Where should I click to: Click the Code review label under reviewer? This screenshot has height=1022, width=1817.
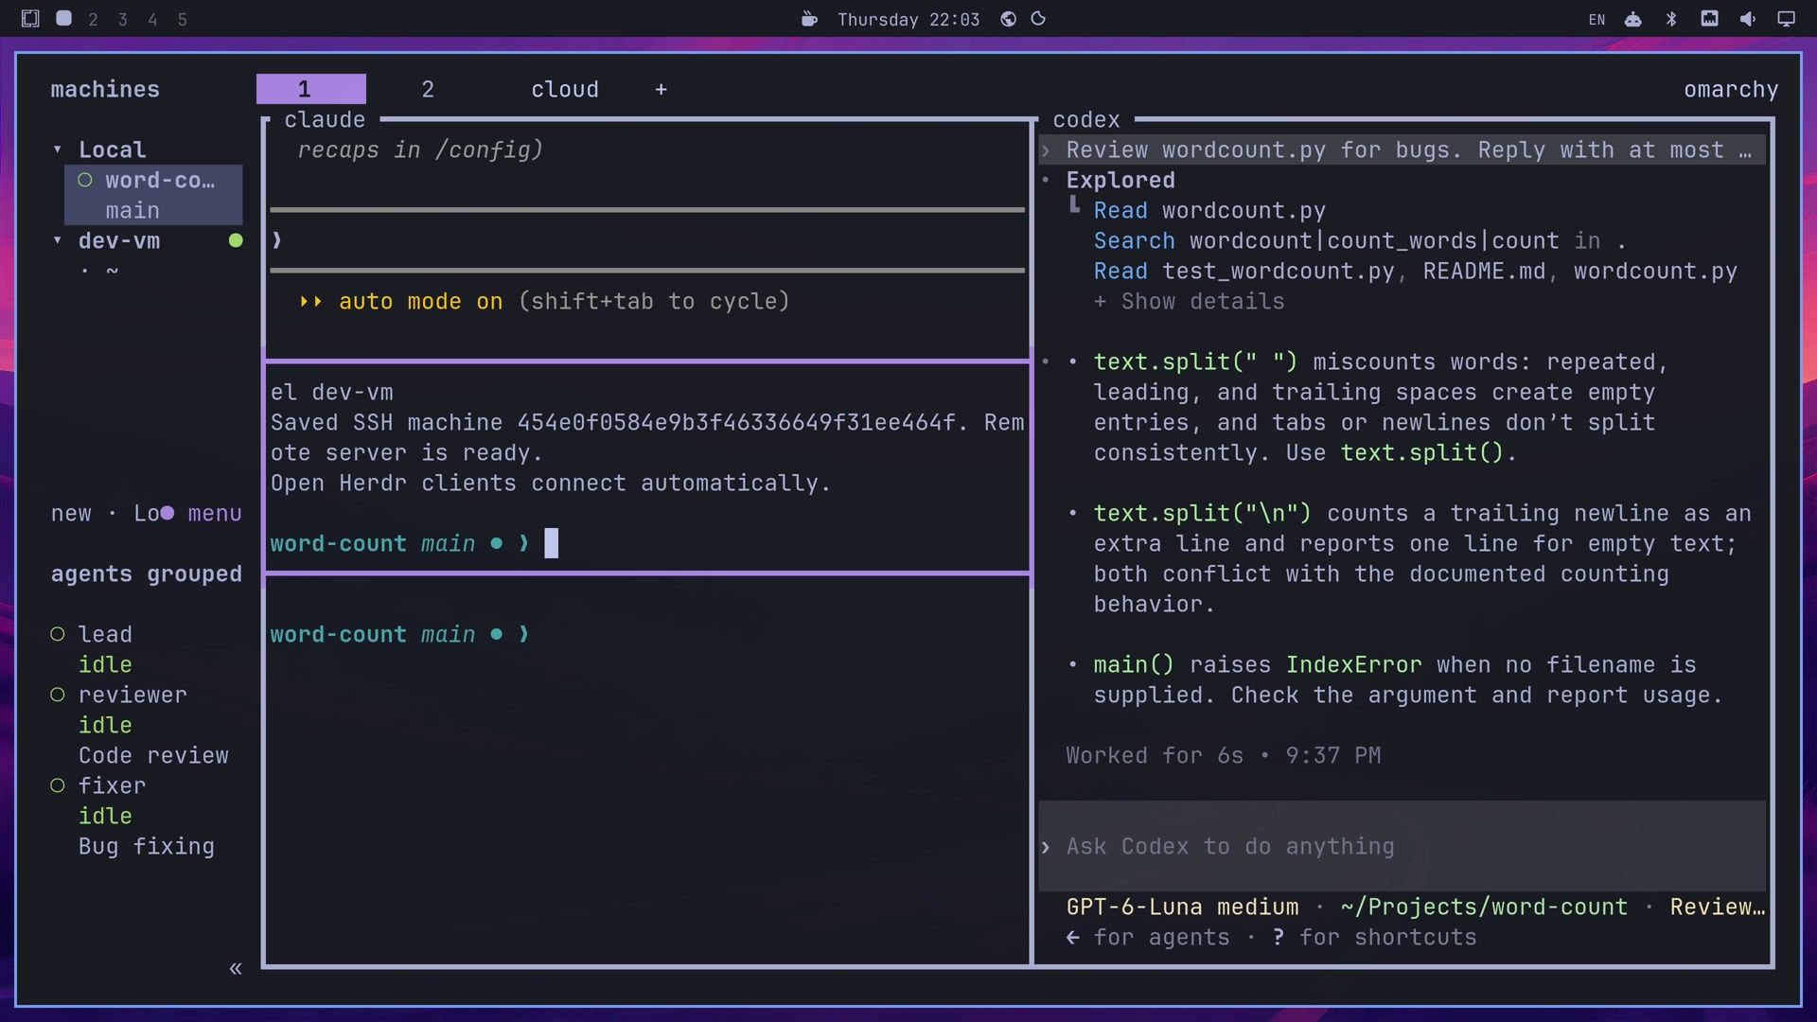pos(153,755)
